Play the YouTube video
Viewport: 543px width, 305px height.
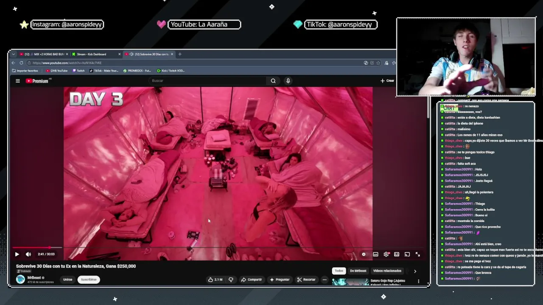point(17,254)
